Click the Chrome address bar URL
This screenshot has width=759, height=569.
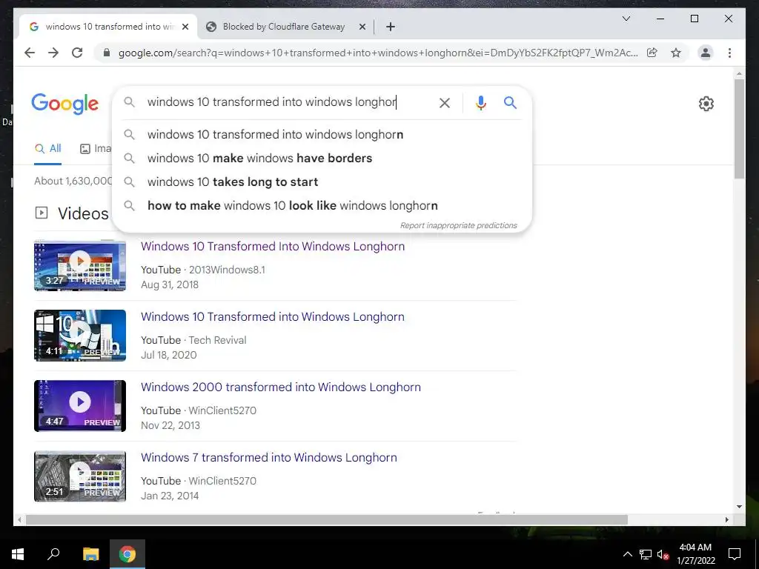pyautogui.click(x=377, y=53)
